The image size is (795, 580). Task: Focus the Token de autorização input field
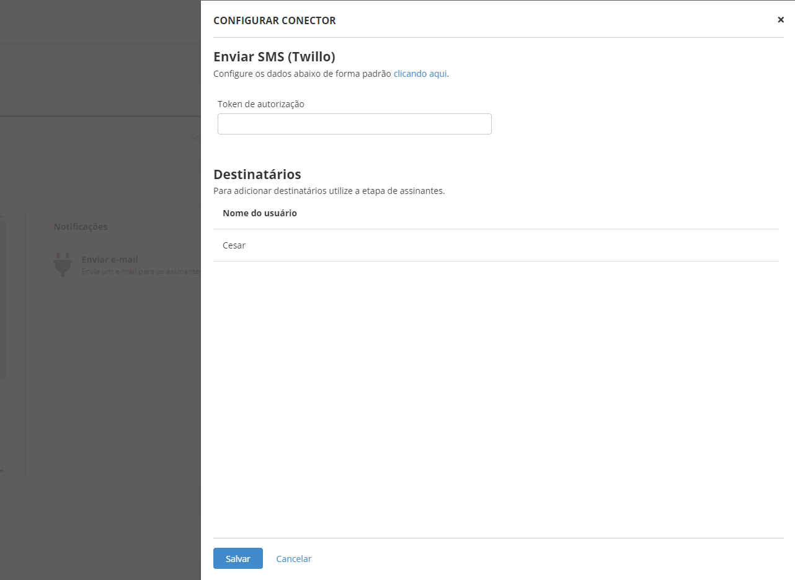point(354,124)
